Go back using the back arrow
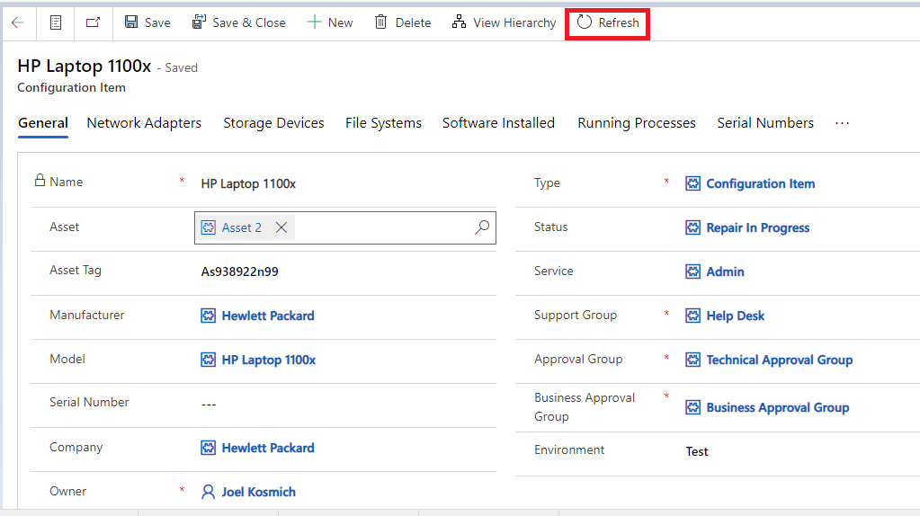 coord(18,22)
